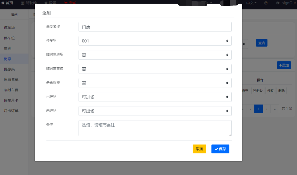Click the 驾驶舱 dashboard icon in navbar

coord(22,3)
